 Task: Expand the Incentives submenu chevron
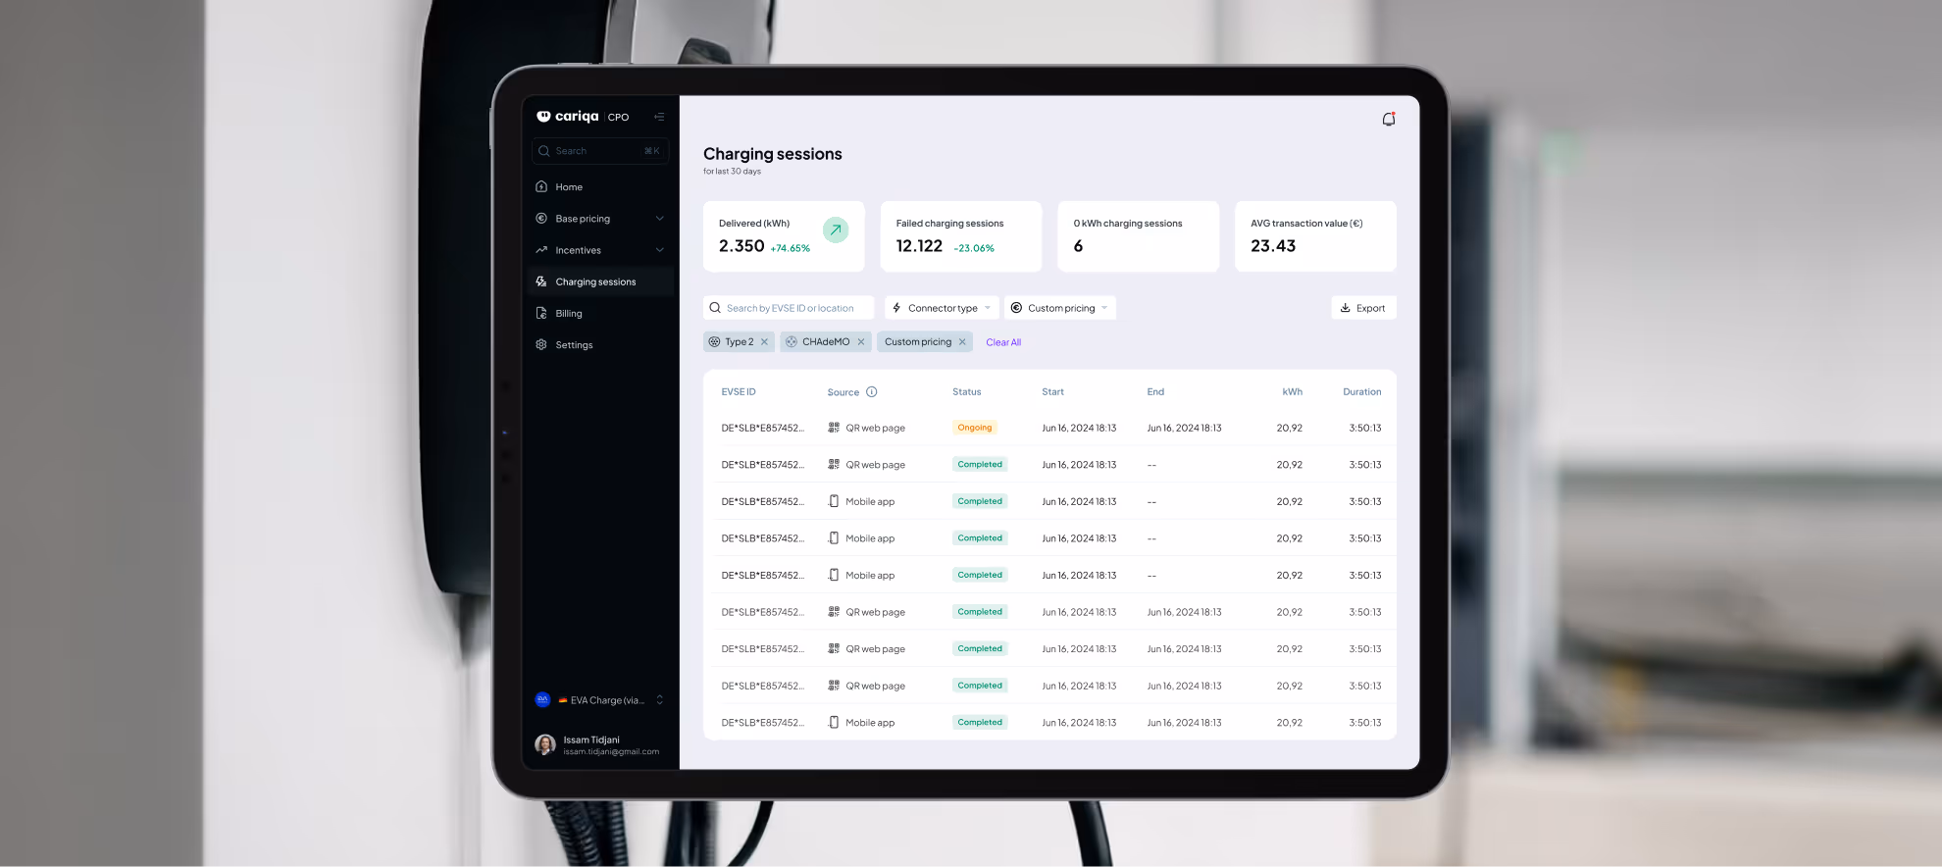point(660,250)
